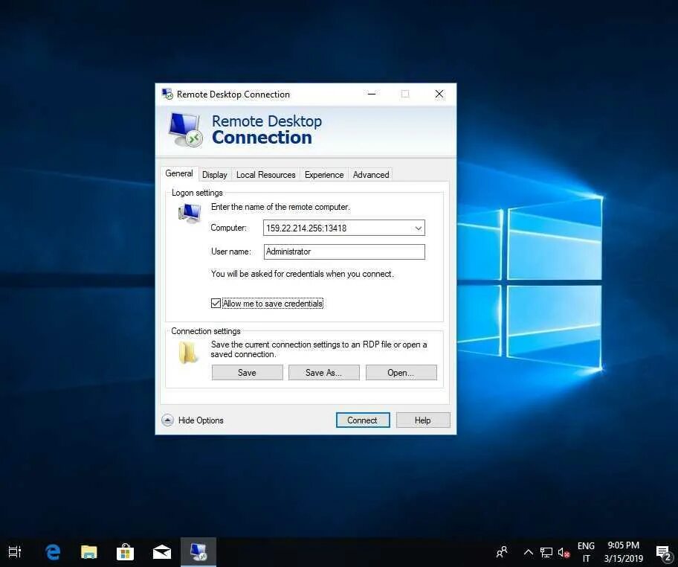The image size is (678, 567).
Task: Select the General tab
Action: click(x=179, y=173)
